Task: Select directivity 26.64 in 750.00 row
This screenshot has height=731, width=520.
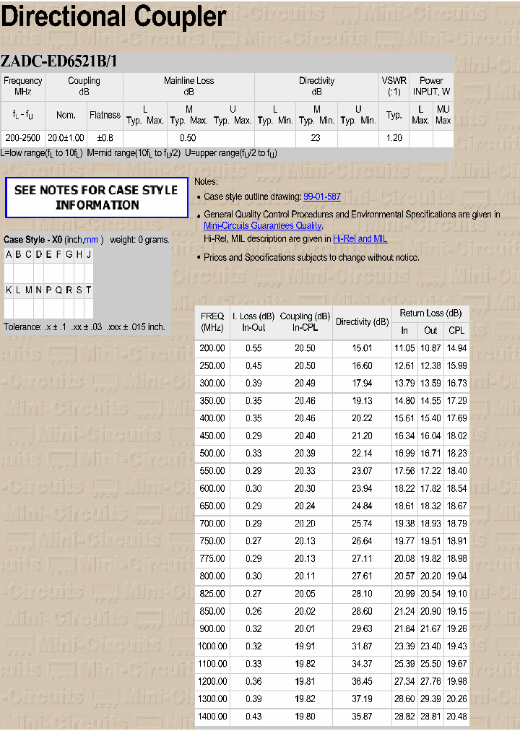Action: (x=362, y=541)
